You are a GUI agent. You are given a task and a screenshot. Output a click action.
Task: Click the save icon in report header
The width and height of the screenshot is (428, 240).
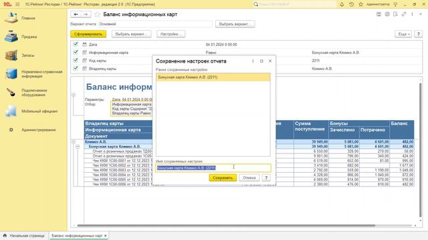[379, 14]
